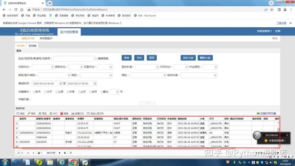
Task: Click 切换打印方案 switch print scheme
Action: tap(266, 114)
